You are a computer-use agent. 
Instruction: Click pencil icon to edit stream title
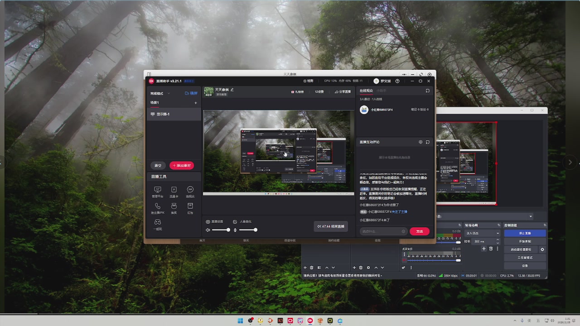tap(232, 90)
